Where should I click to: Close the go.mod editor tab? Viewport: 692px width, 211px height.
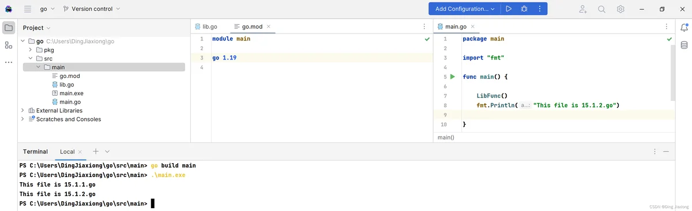(268, 27)
